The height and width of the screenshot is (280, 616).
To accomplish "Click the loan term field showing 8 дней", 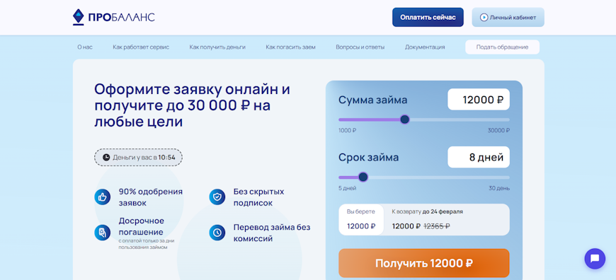I will 479,157.
